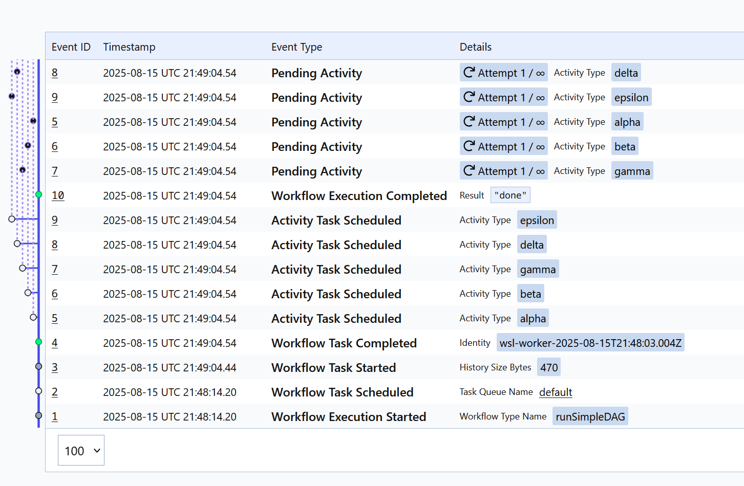Follow the default task queue link
This screenshot has width=744, height=486.
click(x=556, y=392)
